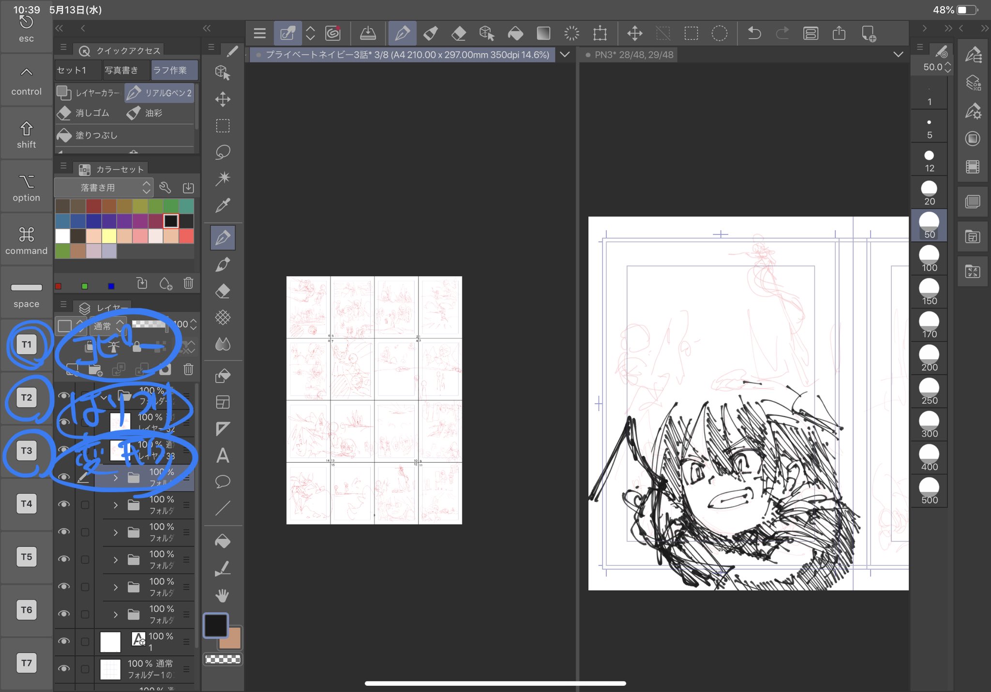
Task: Open dropdown arrow beside PN3 tab
Action: 898,55
